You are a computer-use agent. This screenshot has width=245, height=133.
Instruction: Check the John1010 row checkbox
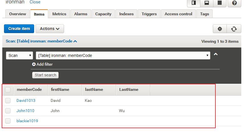8,111
